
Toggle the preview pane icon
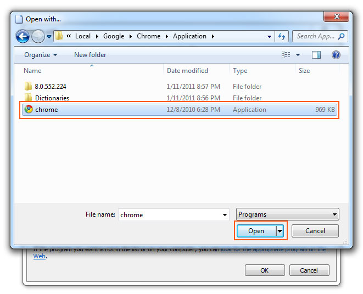point(316,55)
